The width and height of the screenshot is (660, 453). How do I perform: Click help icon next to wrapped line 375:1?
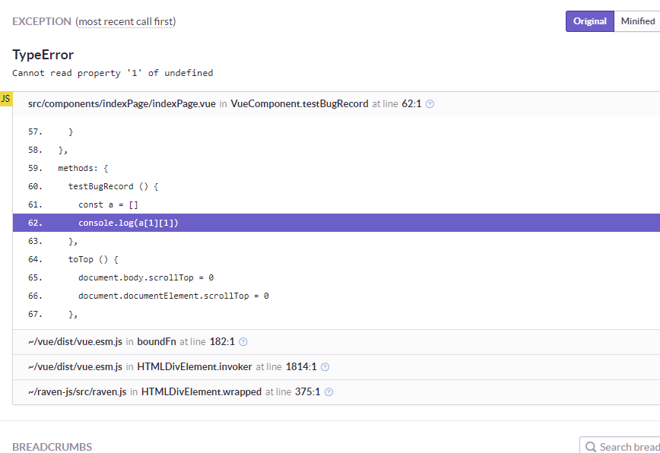pos(329,392)
